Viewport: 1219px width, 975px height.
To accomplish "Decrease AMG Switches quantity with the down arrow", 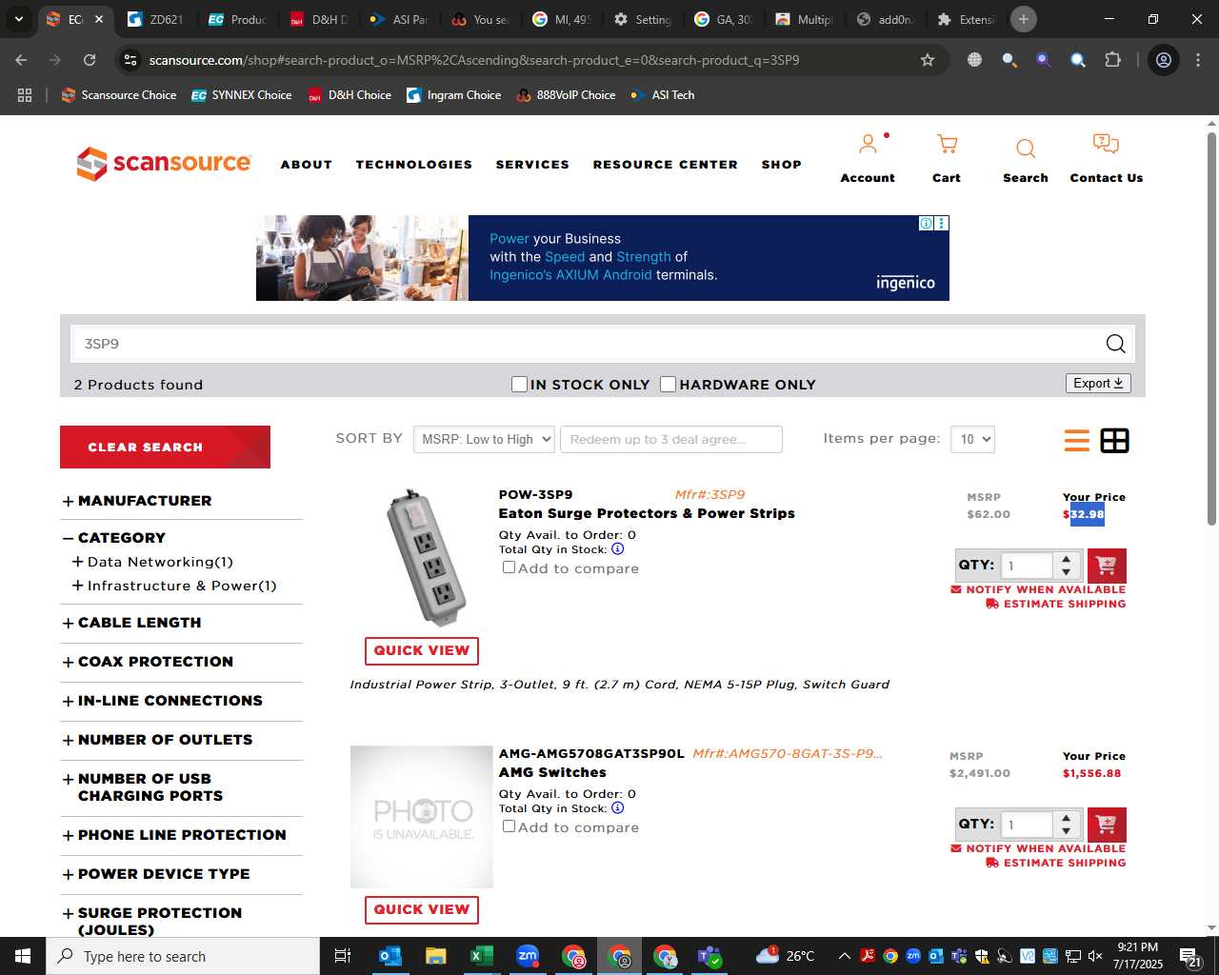I will pyautogui.click(x=1066, y=831).
